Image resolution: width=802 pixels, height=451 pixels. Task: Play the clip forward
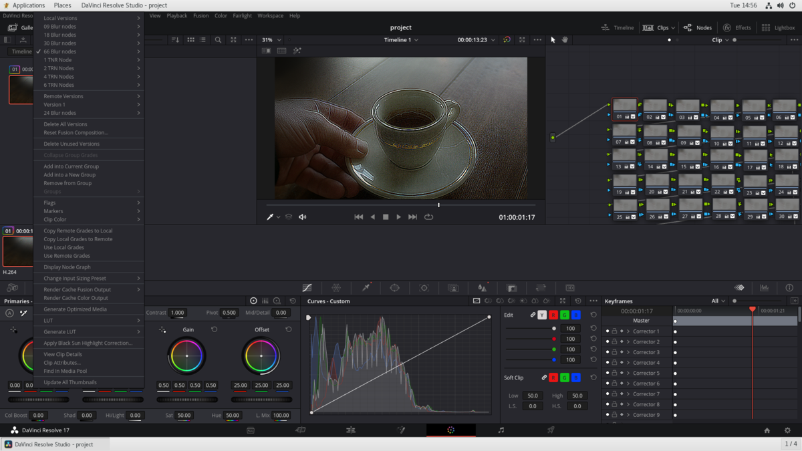pyautogui.click(x=398, y=216)
